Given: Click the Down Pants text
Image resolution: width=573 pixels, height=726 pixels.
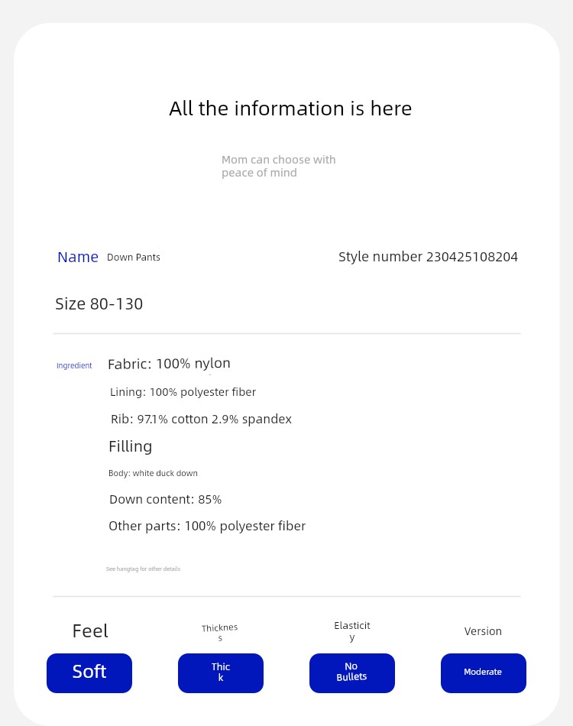Looking at the screenshot, I should click(x=133, y=257).
